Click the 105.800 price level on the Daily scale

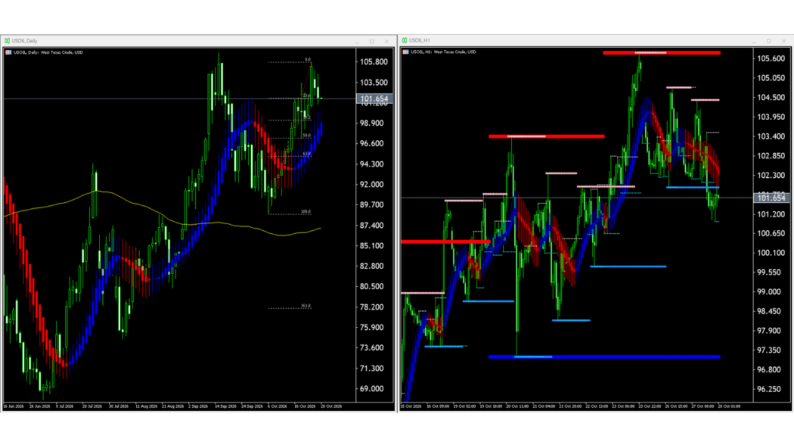[x=373, y=62]
